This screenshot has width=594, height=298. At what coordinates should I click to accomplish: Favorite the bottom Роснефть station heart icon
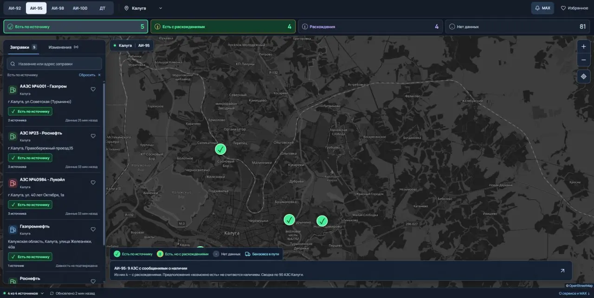click(x=93, y=281)
